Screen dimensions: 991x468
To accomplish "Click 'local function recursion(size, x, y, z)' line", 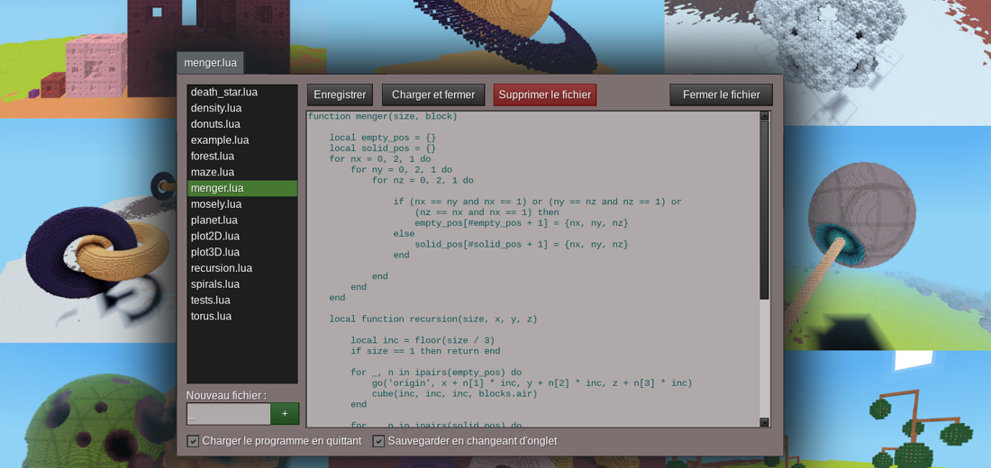I will tap(433, 319).
